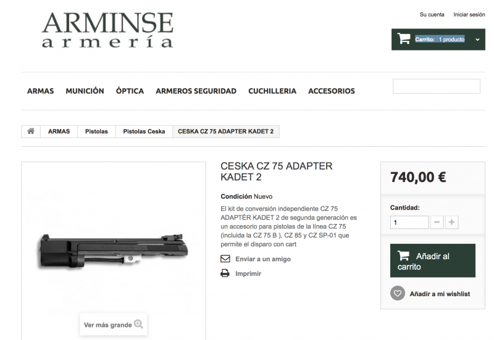The image size is (494, 340).
Task: Focus the Cantidad quantity field
Action: (x=409, y=222)
